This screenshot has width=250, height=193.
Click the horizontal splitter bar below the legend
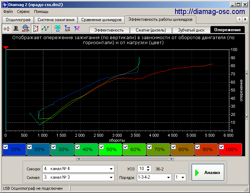(125, 159)
